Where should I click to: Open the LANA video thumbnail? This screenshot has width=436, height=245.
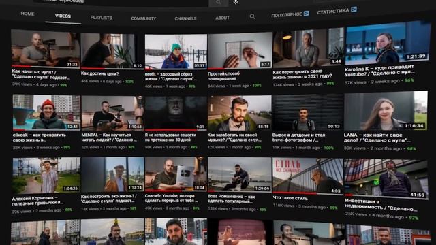coord(386,110)
